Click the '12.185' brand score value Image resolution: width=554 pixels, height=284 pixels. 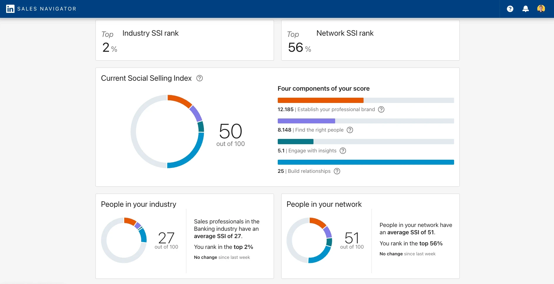click(x=286, y=109)
